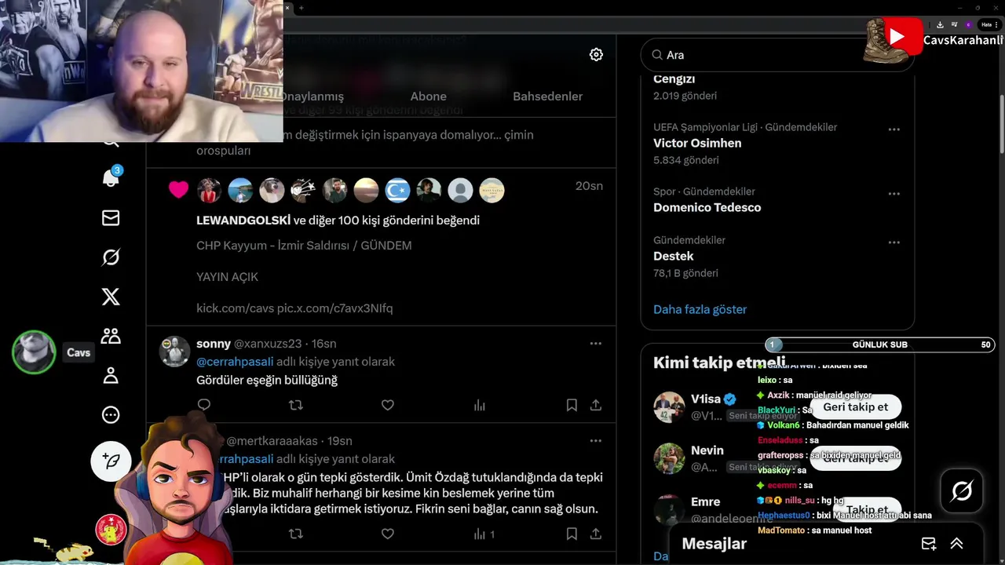Click the white compose post button
Viewport: 1005px width, 565px height.
(111, 461)
